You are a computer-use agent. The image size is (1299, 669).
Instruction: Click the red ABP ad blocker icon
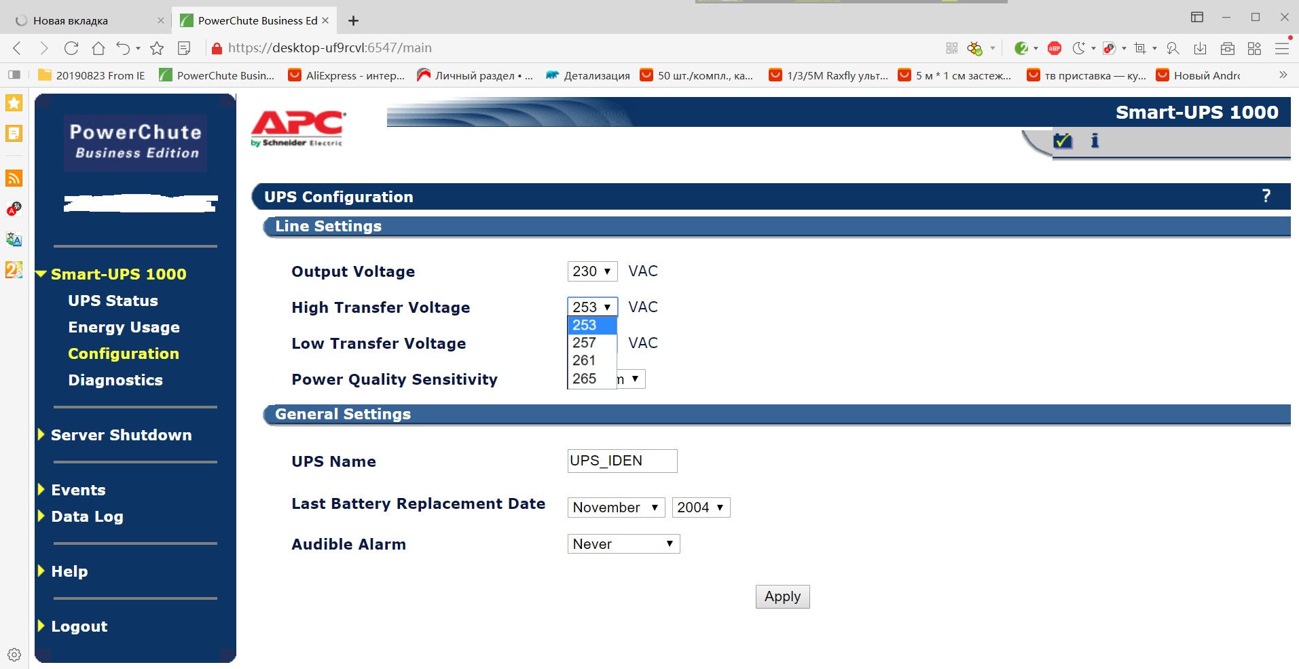pyautogui.click(x=1055, y=48)
